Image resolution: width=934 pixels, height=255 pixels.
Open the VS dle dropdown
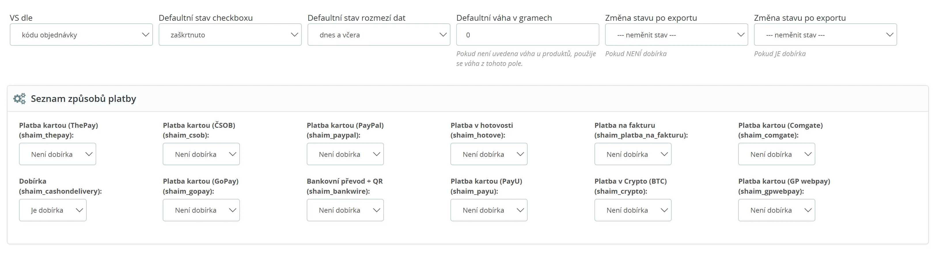point(81,35)
